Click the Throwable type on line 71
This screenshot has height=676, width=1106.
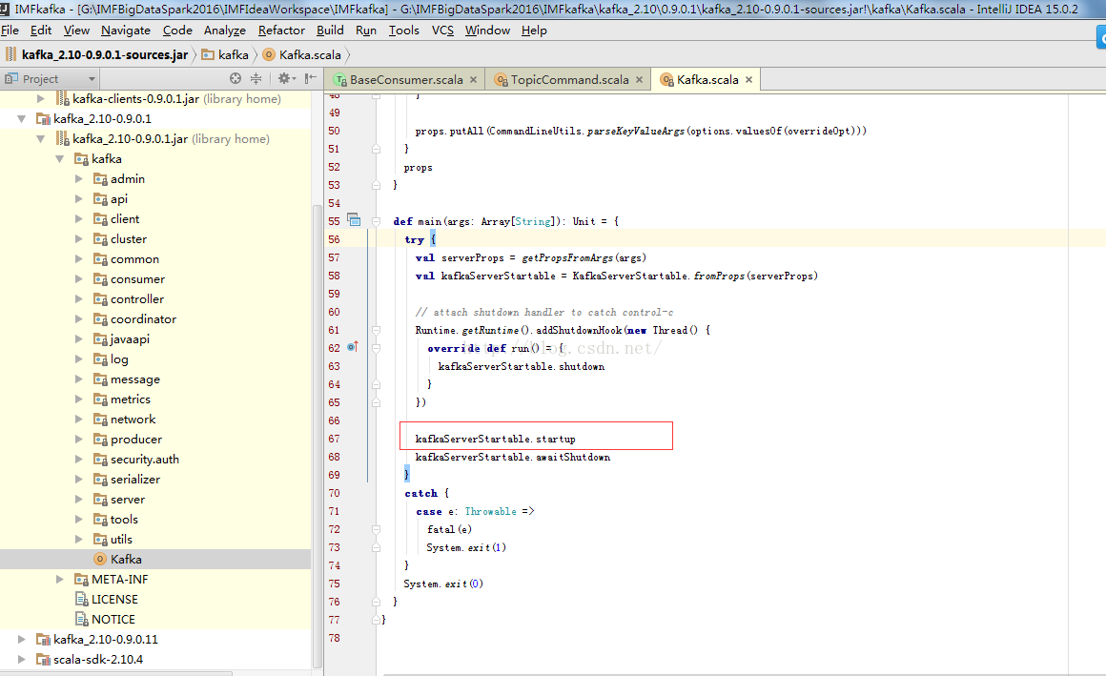[x=490, y=512]
